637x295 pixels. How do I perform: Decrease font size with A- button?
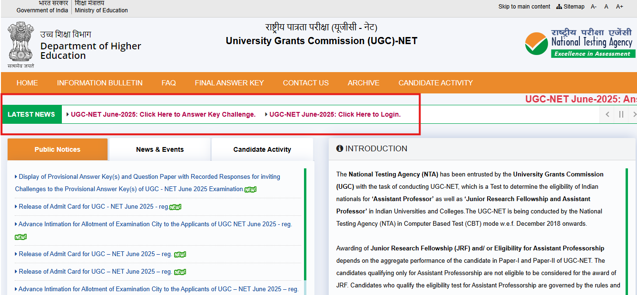[594, 7]
